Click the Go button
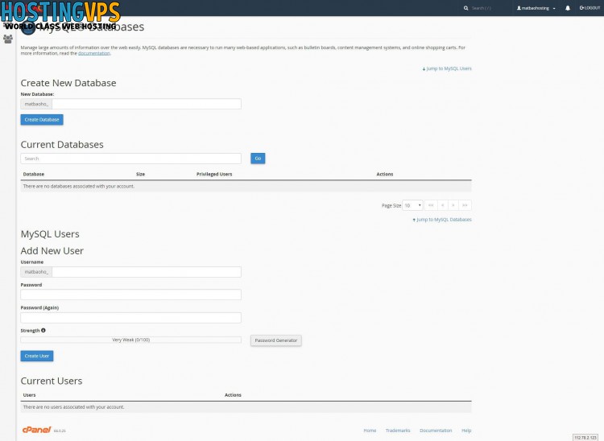This screenshot has width=604, height=441. 258,159
